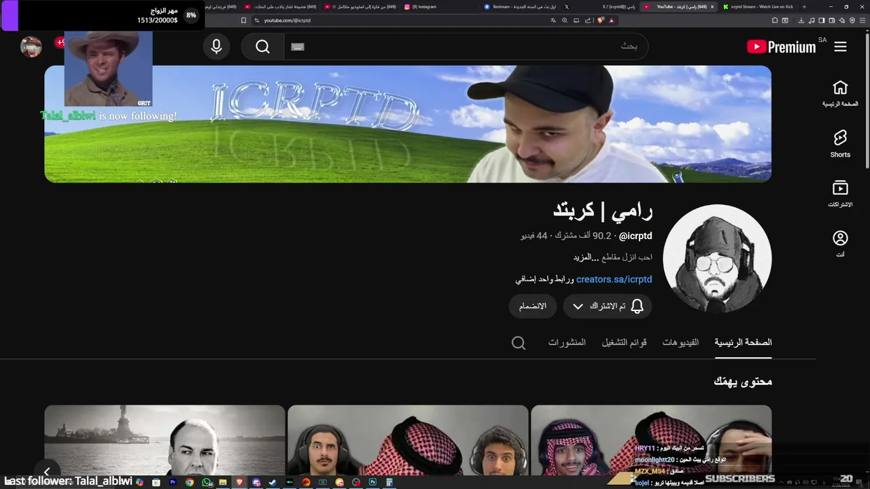Viewport: 870px width, 489px height.
Task: Open the middle video thumbnail with shemagh
Action: (x=408, y=440)
